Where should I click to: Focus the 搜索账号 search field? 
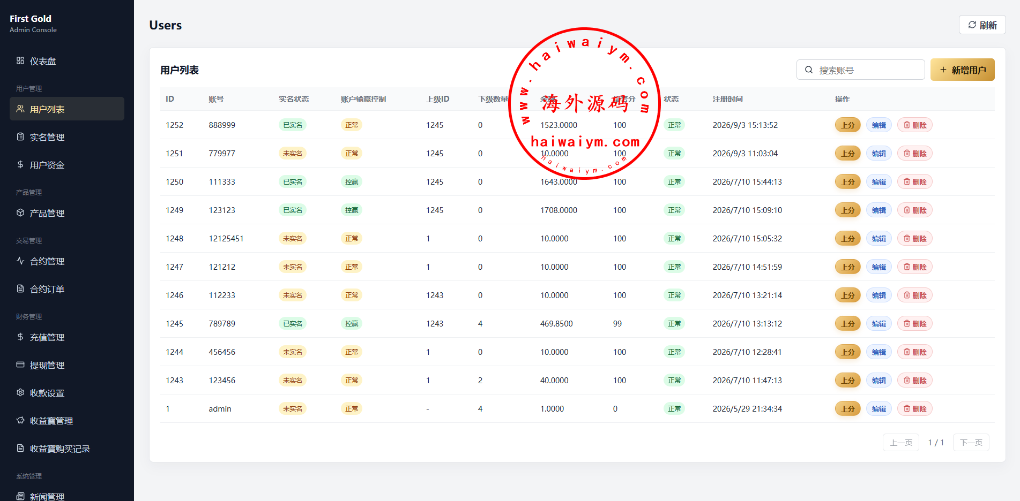point(861,70)
